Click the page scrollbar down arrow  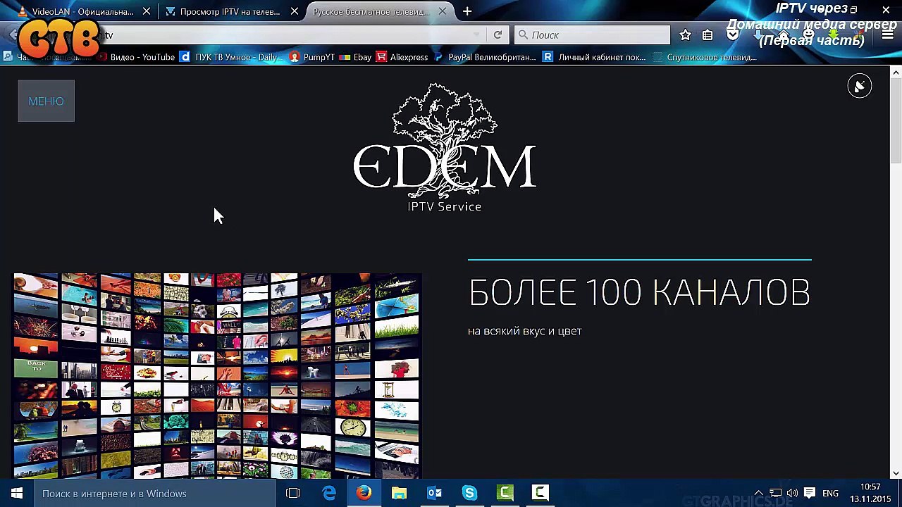(x=896, y=473)
